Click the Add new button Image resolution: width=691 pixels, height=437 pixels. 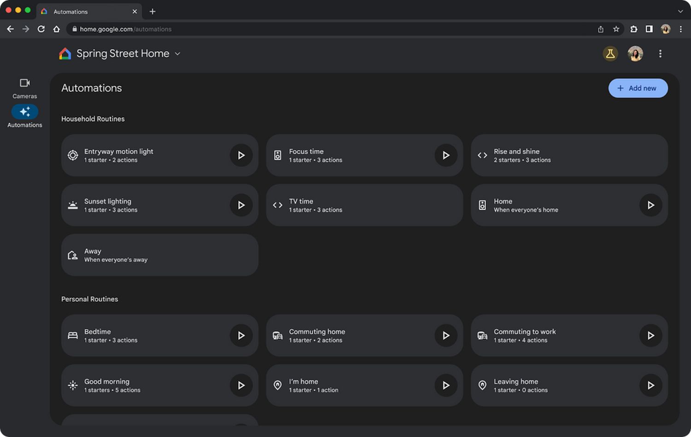pyautogui.click(x=638, y=88)
